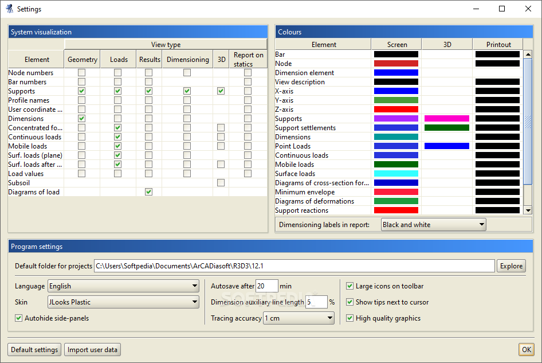542x363 pixels.
Task: Click the Printout column header in Colours
Action: click(498, 44)
